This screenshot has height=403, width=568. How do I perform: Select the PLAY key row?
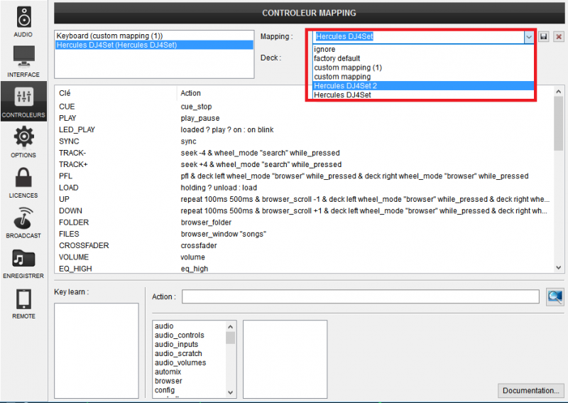point(305,118)
